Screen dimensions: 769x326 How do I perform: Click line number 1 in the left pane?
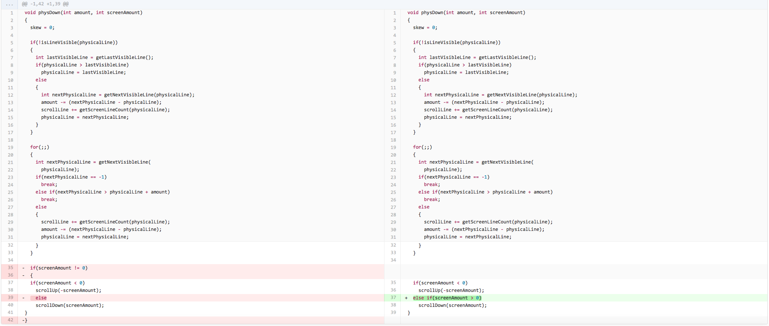click(x=12, y=13)
